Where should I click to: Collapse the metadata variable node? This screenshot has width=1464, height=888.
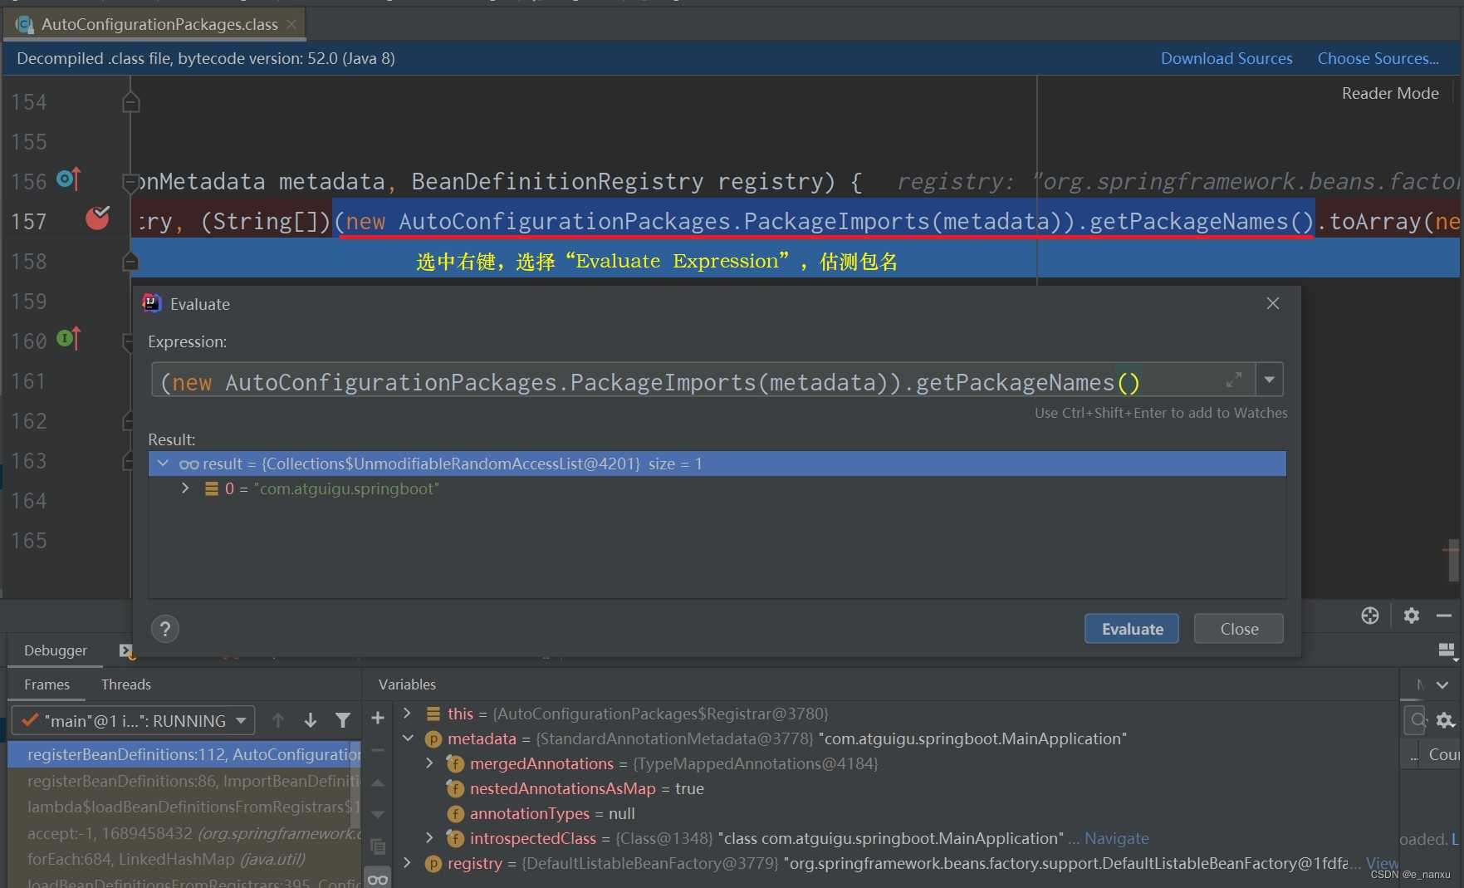[x=407, y=738]
